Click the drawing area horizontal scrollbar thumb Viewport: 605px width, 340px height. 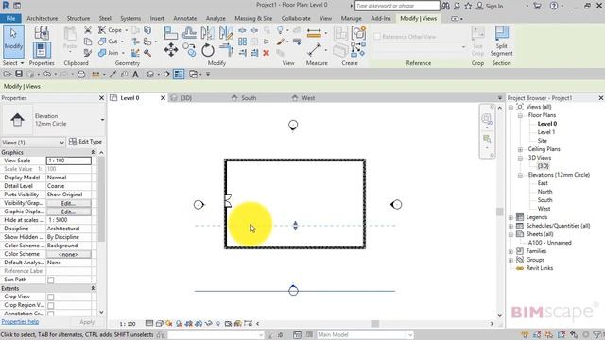tap(374, 324)
